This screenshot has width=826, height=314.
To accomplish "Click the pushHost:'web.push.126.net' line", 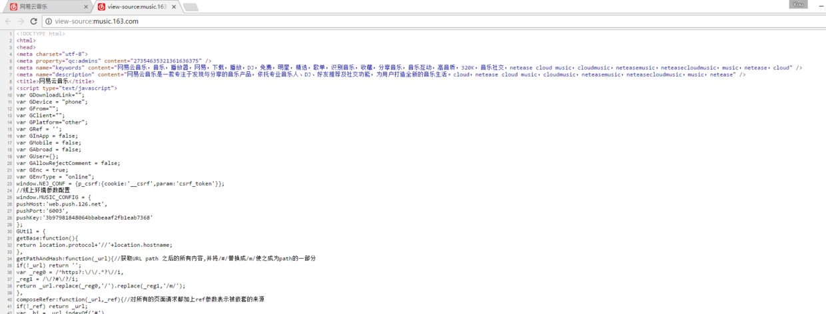I will click(x=62, y=204).
